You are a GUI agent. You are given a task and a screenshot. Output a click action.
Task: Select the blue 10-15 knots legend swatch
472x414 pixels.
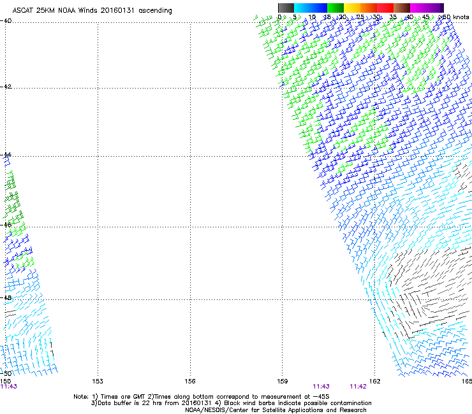tap(318, 8)
